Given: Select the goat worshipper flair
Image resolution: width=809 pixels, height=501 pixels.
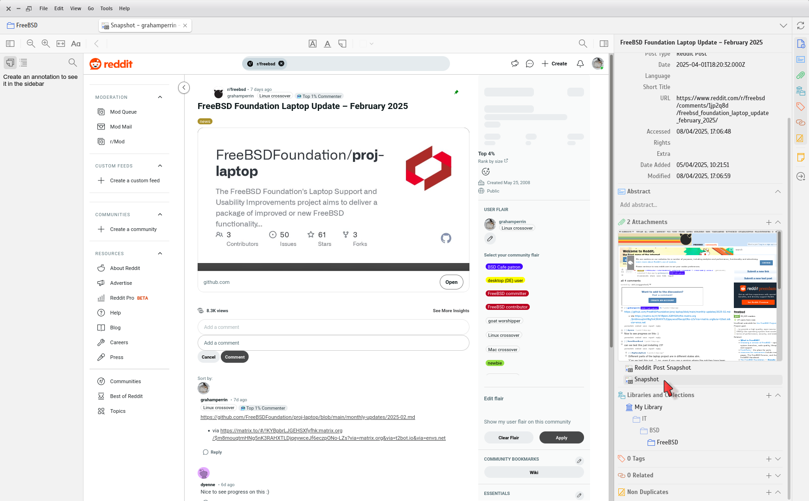Looking at the screenshot, I should click(504, 321).
